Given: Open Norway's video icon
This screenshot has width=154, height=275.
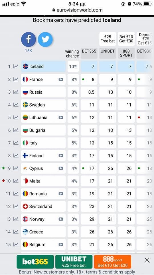Looking at the screenshot, I should [61, 219].
